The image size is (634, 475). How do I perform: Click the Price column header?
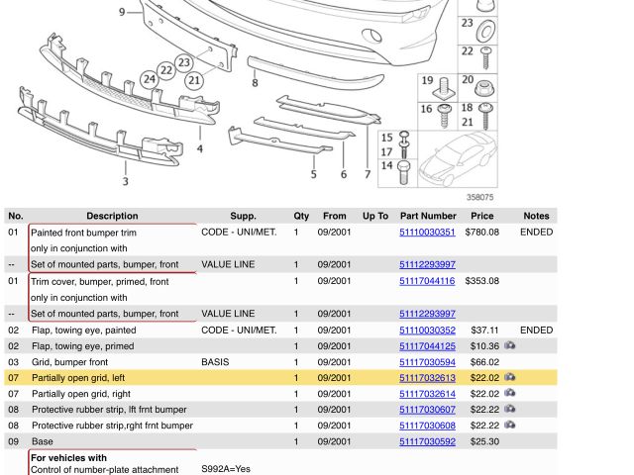481,216
